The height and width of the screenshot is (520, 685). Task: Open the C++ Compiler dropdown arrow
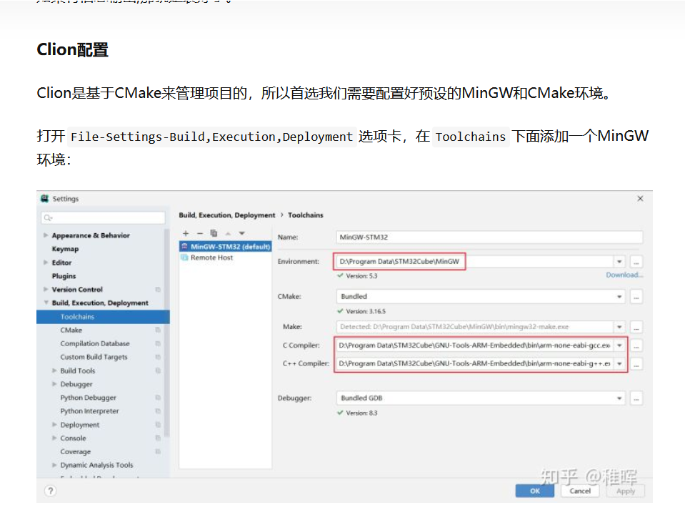coord(619,363)
